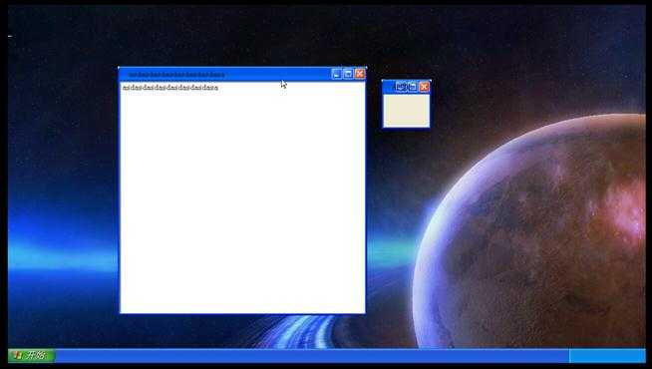Screen dimensions: 652x369
Task: Click the taskbar notification tray area
Action: [x=607, y=356]
